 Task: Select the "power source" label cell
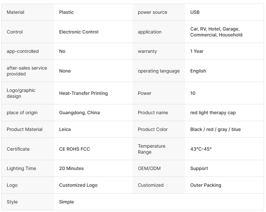click(x=152, y=12)
